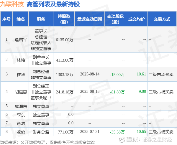Image resolution: width=177 pixels, height=145 pixels.
Task: Click the holding value 771.00万
Action: pyautogui.click(x=65, y=132)
